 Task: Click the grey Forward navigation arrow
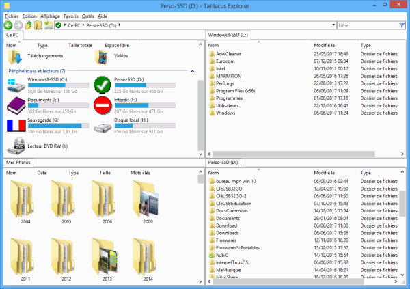[x=18, y=25]
